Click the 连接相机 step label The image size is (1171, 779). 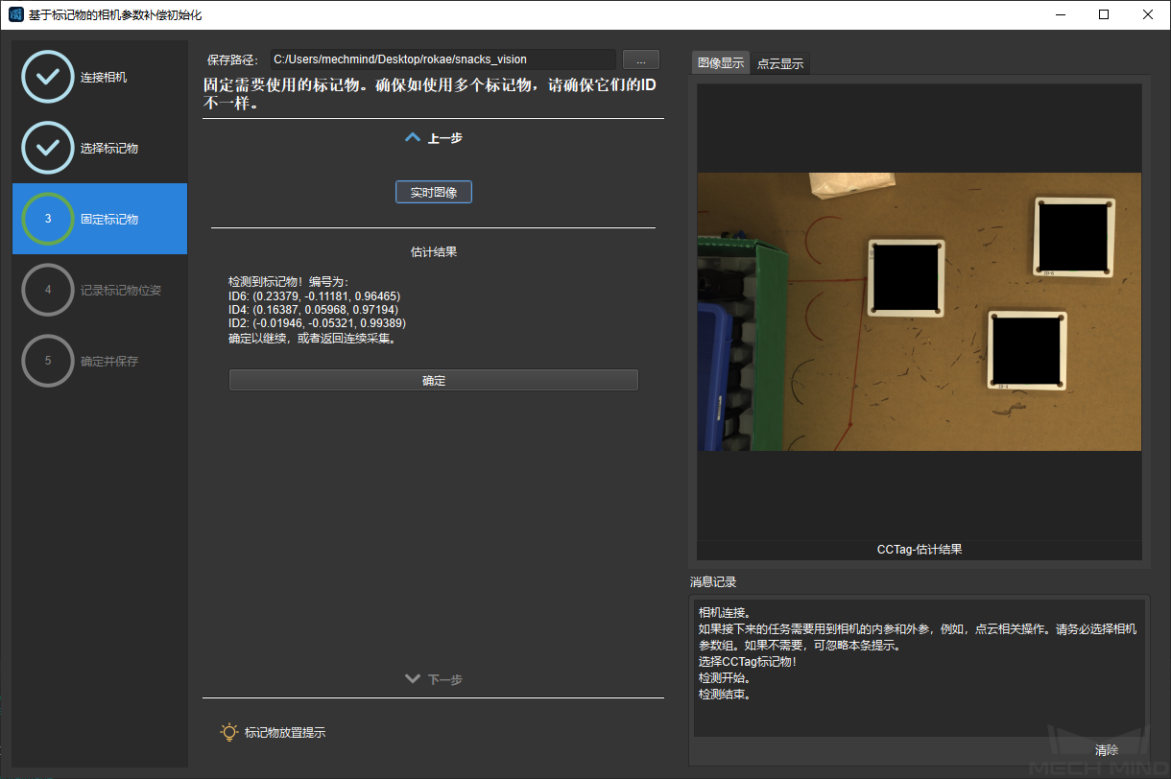[x=104, y=77]
